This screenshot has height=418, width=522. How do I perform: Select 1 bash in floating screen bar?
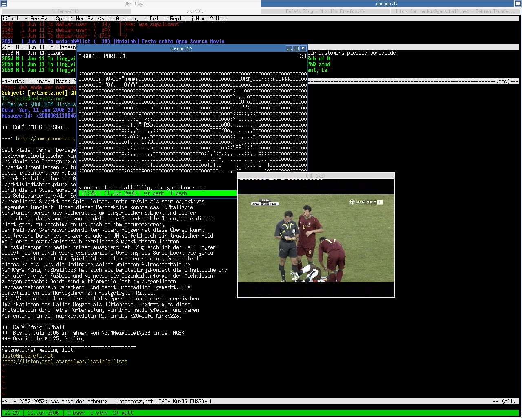179,193
